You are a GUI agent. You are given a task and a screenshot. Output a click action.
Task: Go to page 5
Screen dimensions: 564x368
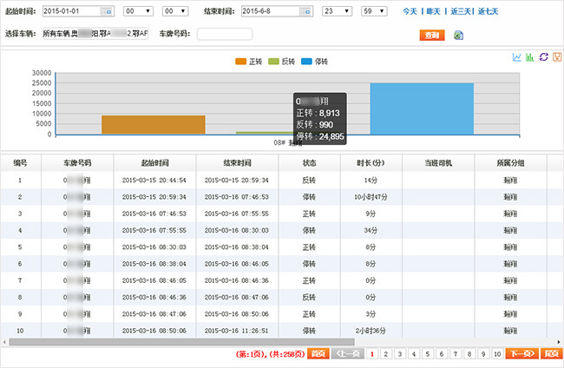pos(428,354)
